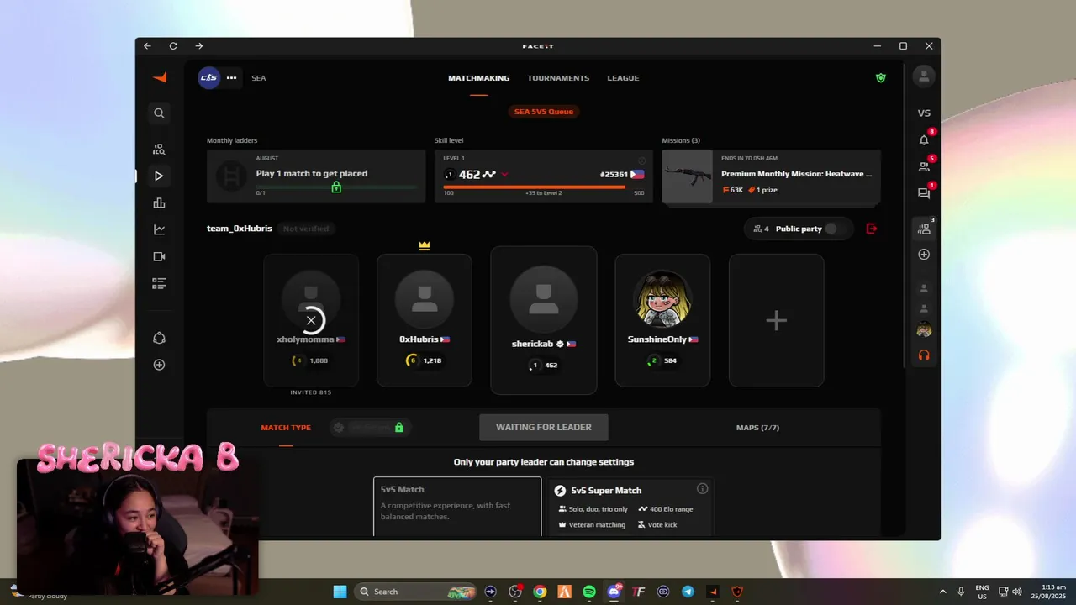Select the 5v5 Super Match option
The width and height of the screenshot is (1076, 605).
pyautogui.click(x=630, y=507)
